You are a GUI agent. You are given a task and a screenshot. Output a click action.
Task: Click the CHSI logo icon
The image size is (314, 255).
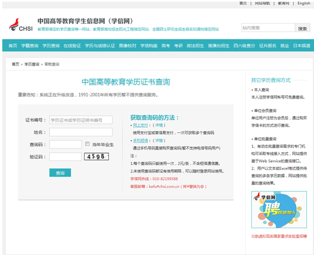pyautogui.click(x=21, y=25)
